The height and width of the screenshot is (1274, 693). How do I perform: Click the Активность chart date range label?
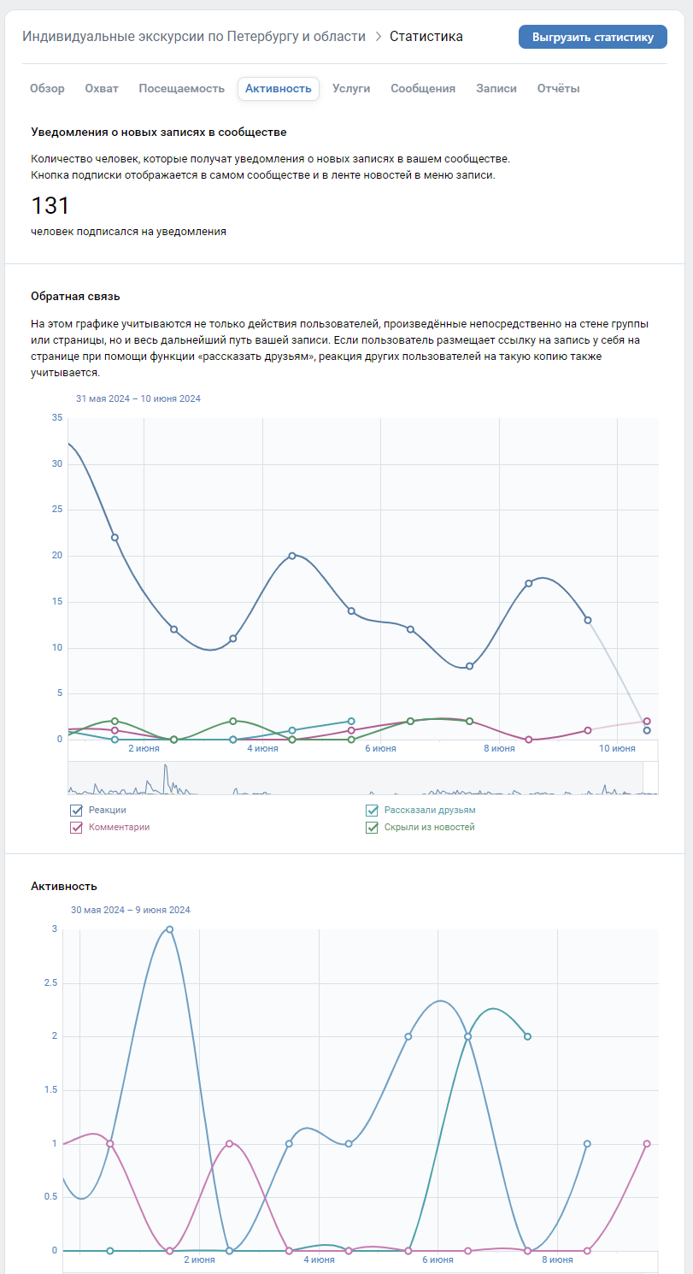[x=131, y=910]
